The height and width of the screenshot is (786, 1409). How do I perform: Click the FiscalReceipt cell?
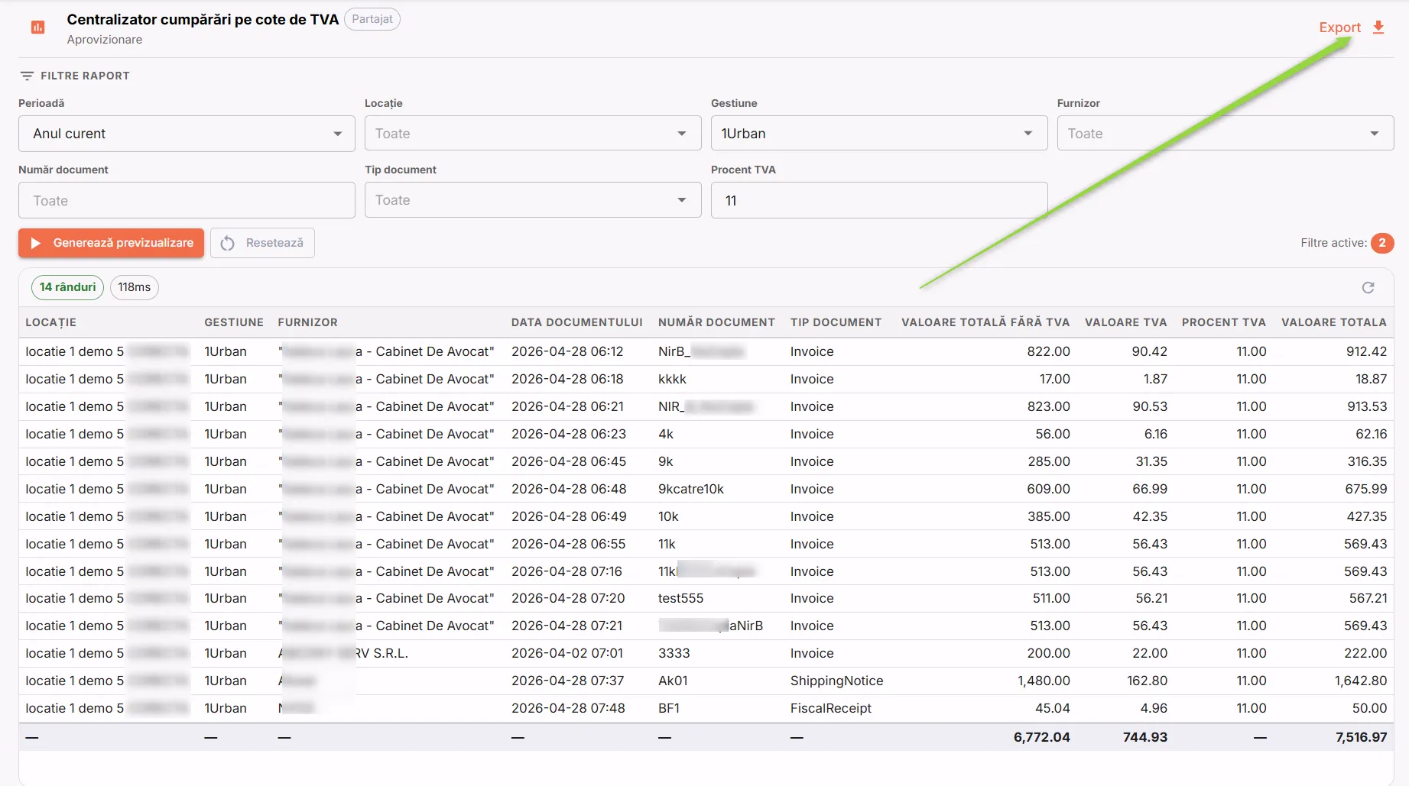pos(831,708)
